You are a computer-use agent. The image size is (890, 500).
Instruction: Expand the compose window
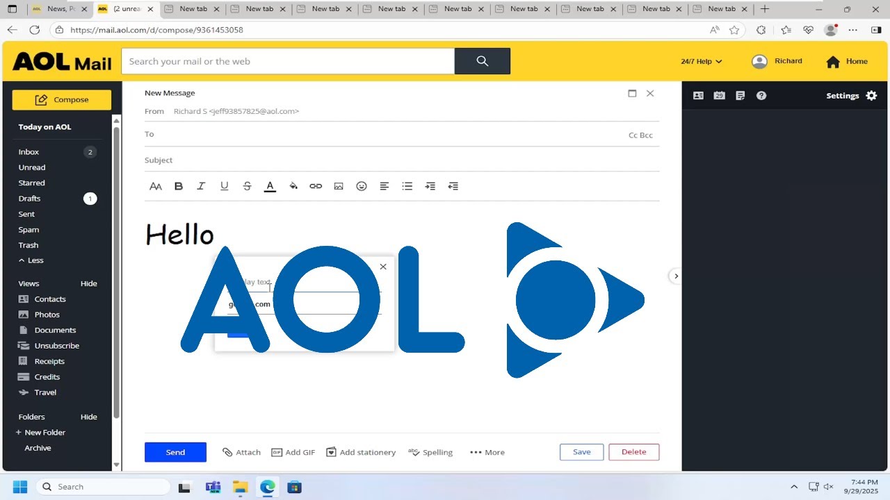pyautogui.click(x=632, y=93)
